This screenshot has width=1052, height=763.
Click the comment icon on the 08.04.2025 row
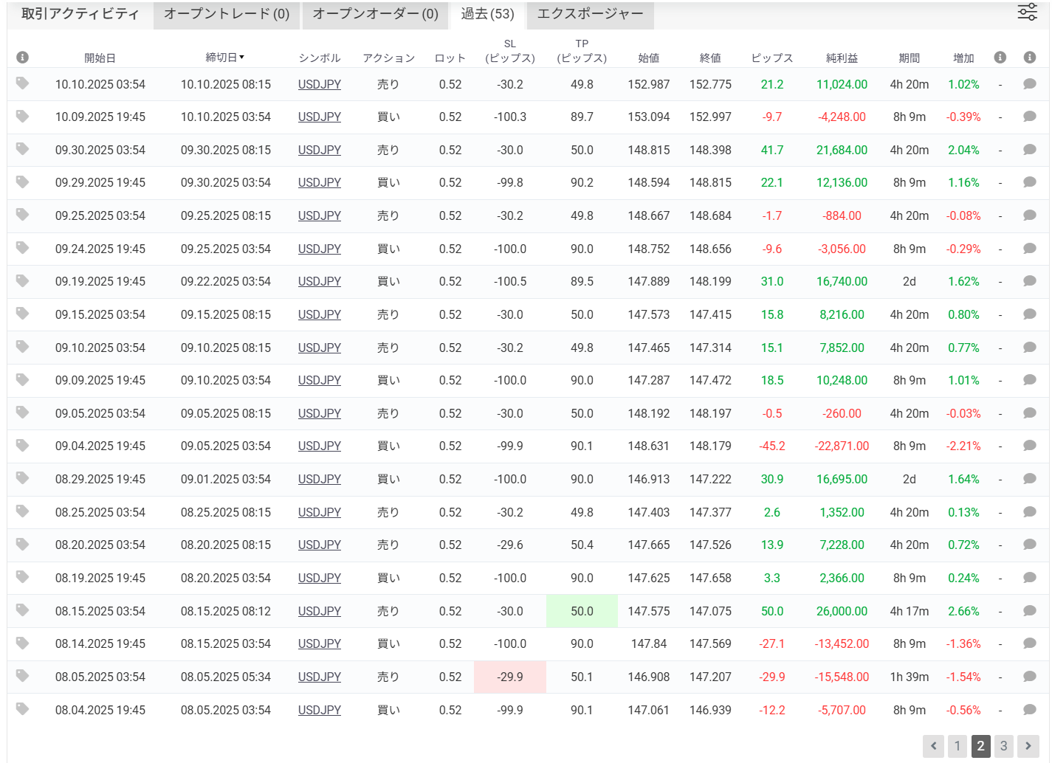pyautogui.click(x=1029, y=709)
